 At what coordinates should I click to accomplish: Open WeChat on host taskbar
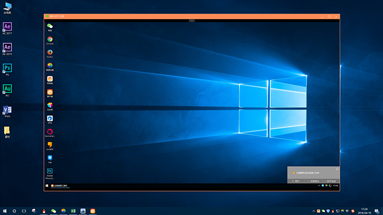pyautogui.click(x=54, y=211)
